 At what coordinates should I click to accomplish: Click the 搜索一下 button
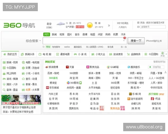[x=136, y=41]
